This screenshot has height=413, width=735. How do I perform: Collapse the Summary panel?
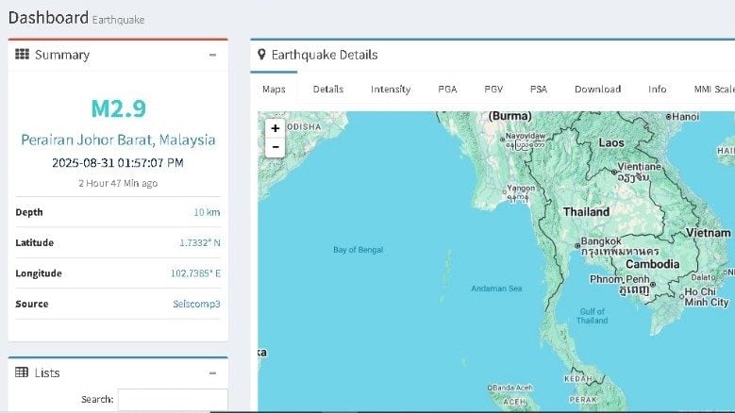212,55
